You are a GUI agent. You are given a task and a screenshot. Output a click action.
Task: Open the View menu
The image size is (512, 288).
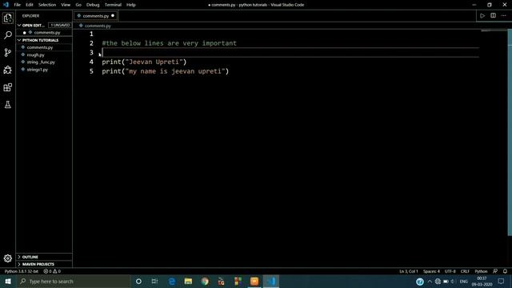click(x=66, y=5)
